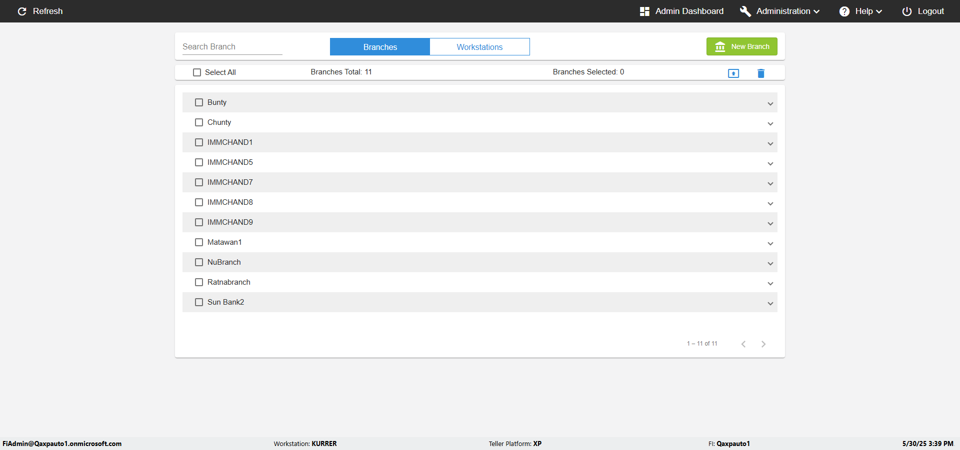Expand the Chunty row chevron
960x450 pixels.
pos(770,124)
